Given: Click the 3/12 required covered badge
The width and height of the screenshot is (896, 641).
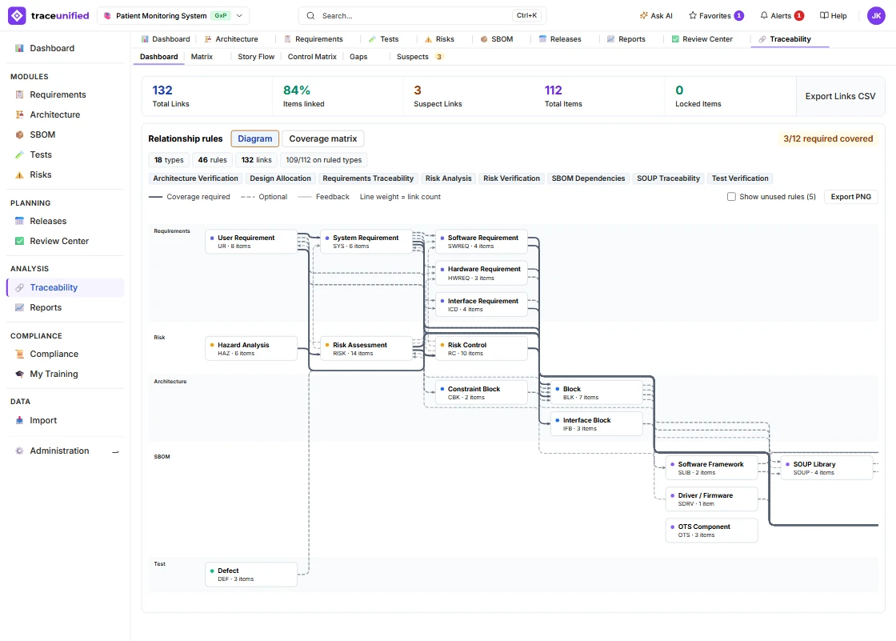Looking at the screenshot, I should point(828,138).
